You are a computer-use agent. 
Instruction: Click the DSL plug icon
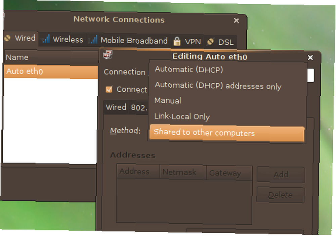point(210,42)
